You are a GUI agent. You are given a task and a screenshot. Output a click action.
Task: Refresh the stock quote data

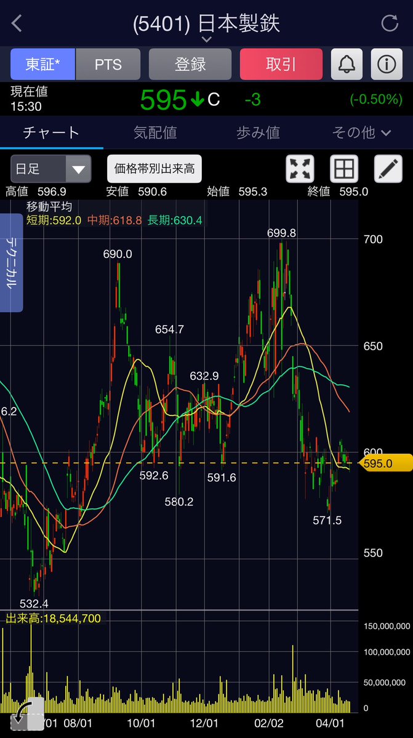(x=390, y=23)
